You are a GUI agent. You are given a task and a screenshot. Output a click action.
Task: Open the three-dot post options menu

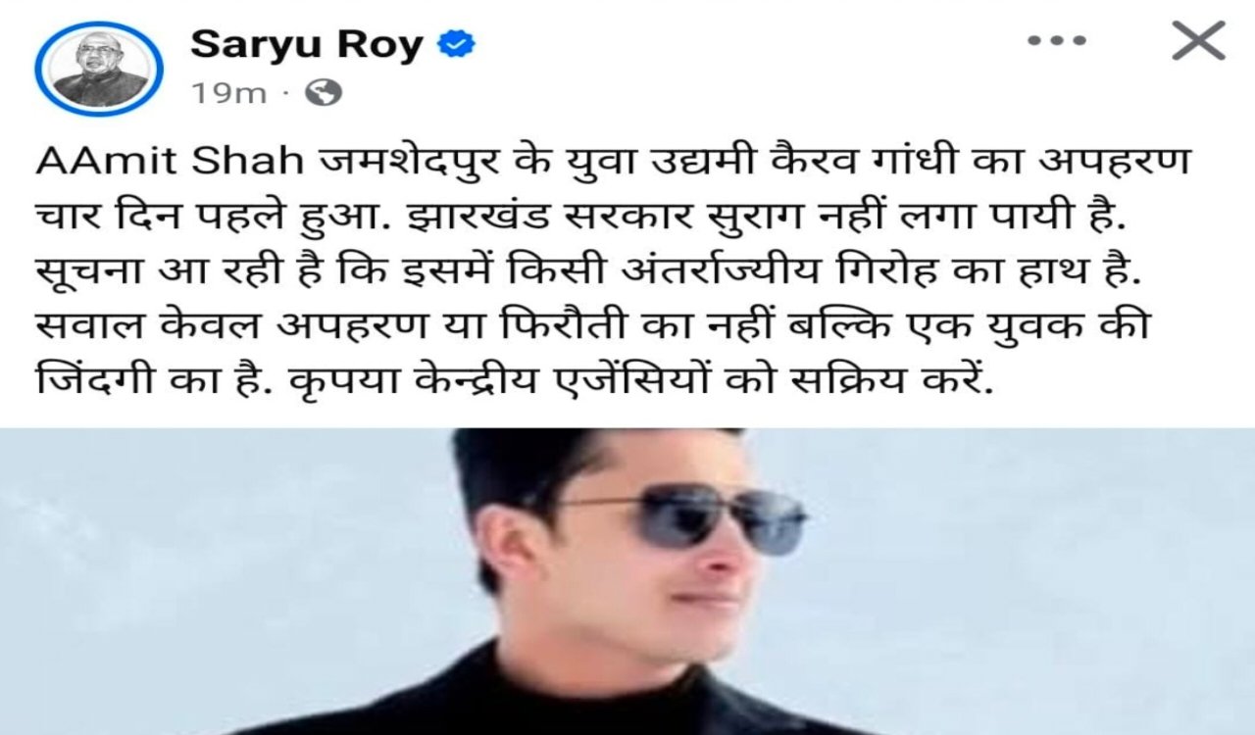coord(1058,43)
